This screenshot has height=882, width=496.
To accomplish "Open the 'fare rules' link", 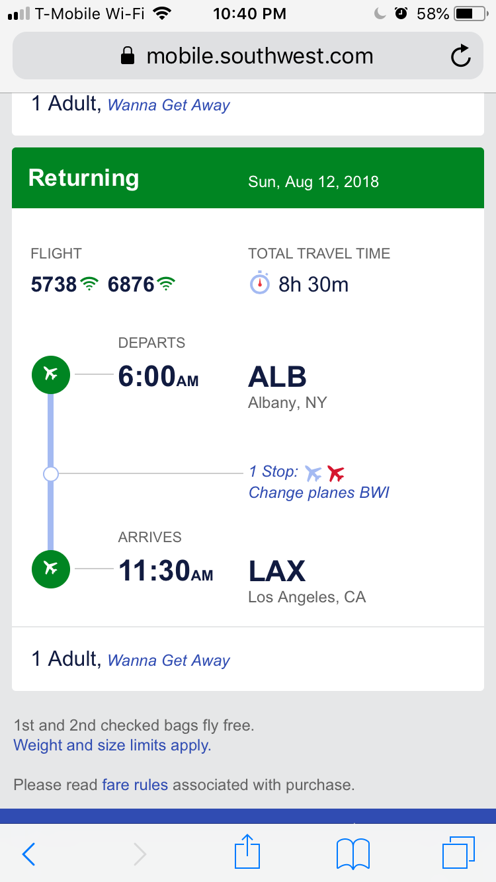I will tap(135, 785).
